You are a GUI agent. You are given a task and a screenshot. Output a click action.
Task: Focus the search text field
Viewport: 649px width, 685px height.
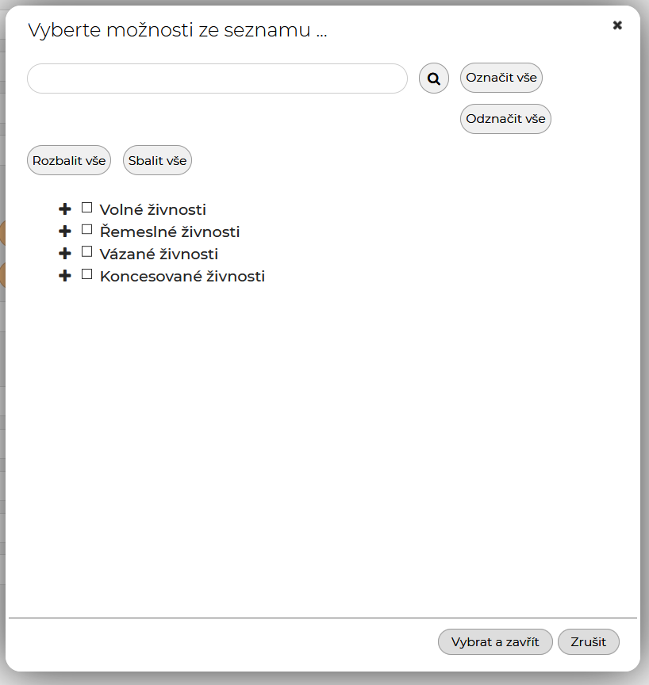217,78
